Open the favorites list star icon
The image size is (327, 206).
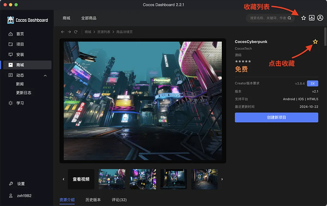pyautogui.click(x=303, y=18)
